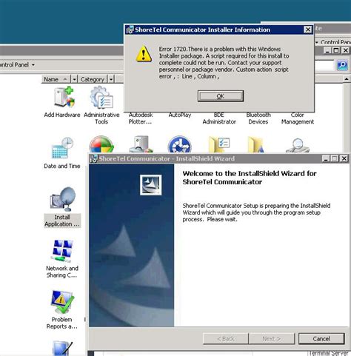Minimize the InstallShield Wizard window
Viewport: 351px width, 356px height.
(326, 158)
